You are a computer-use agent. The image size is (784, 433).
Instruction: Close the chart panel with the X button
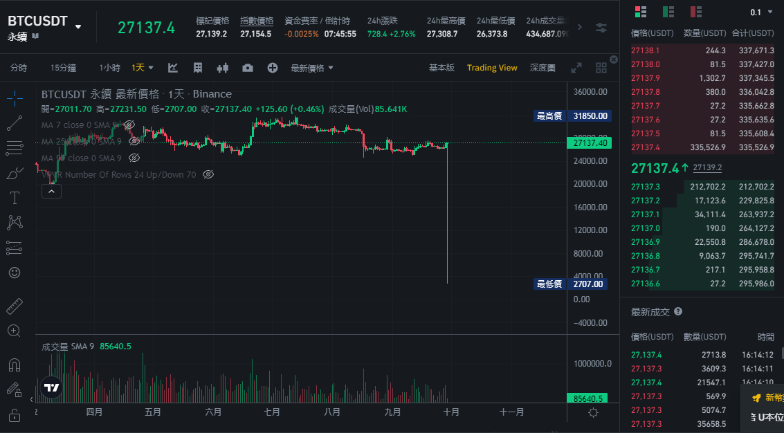614,59
